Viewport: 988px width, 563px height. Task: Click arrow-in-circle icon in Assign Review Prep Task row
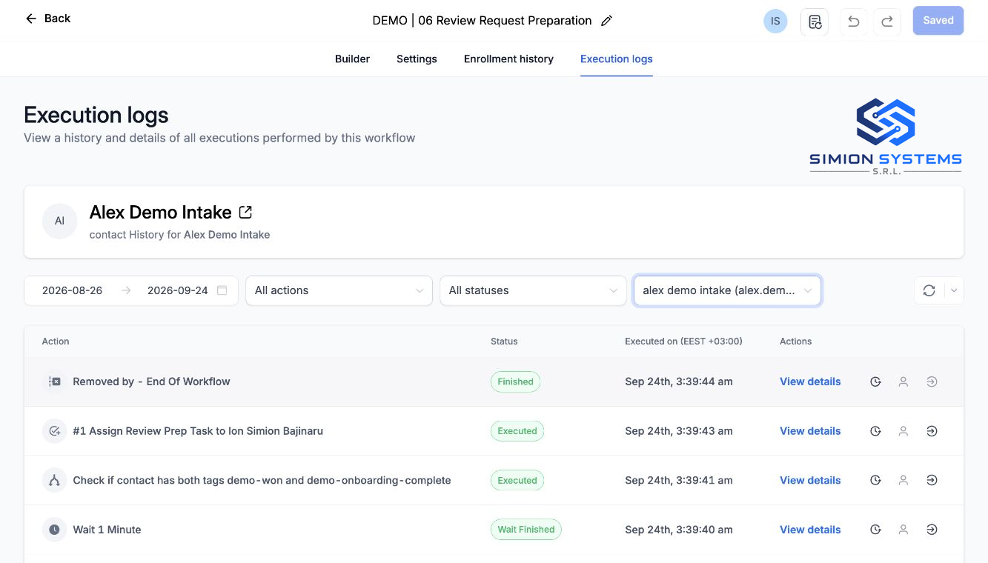[x=932, y=431]
